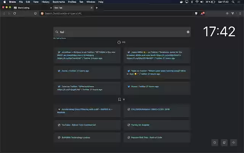Click the bookmark icon left of the address bar

(35, 13)
